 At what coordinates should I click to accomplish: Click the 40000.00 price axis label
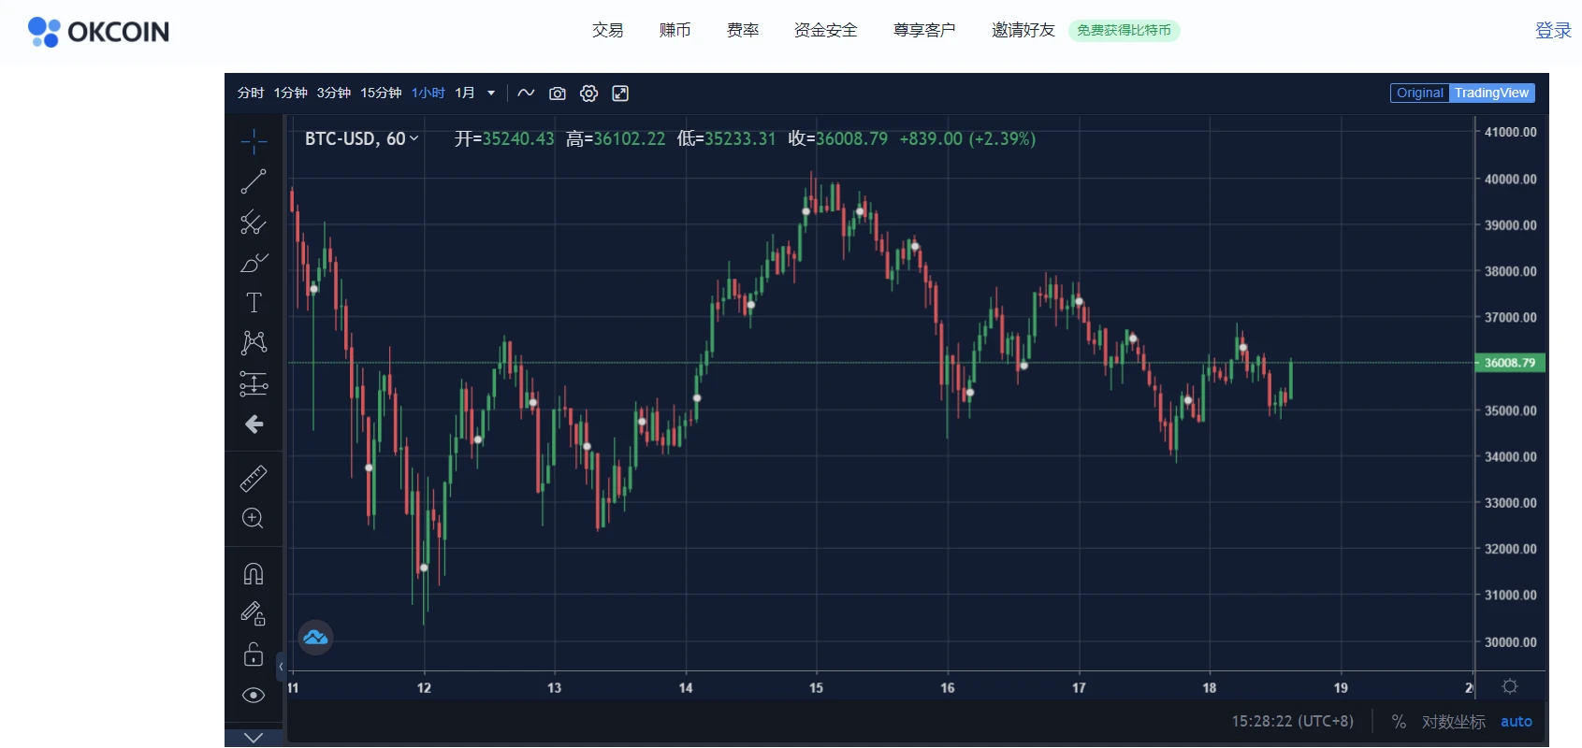tap(1510, 179)
